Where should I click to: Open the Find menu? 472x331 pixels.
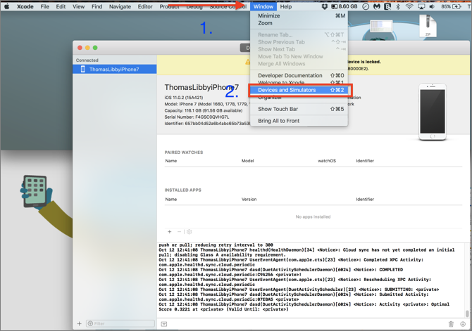pos(97,6)
